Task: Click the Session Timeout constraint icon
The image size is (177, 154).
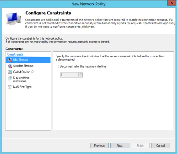Action: pos(10,66)
